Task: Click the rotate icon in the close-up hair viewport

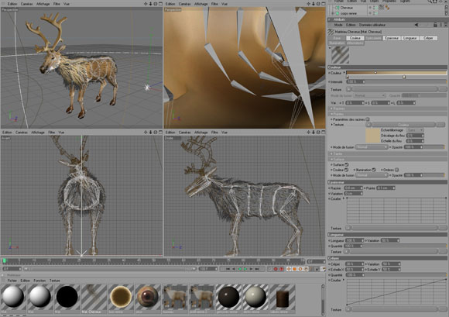Action: click(x=318, y=4)
